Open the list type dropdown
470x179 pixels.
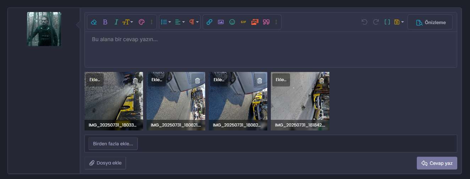(x=166, y=22)
